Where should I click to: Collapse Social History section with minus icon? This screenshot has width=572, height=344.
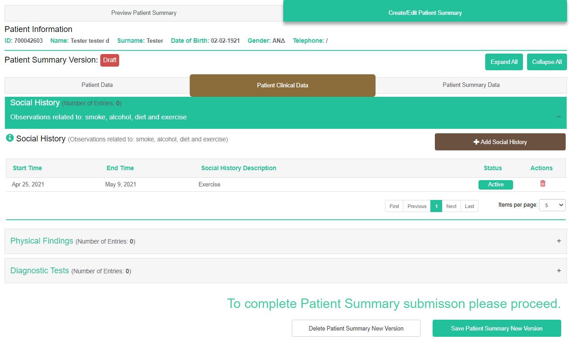point(559,117)
